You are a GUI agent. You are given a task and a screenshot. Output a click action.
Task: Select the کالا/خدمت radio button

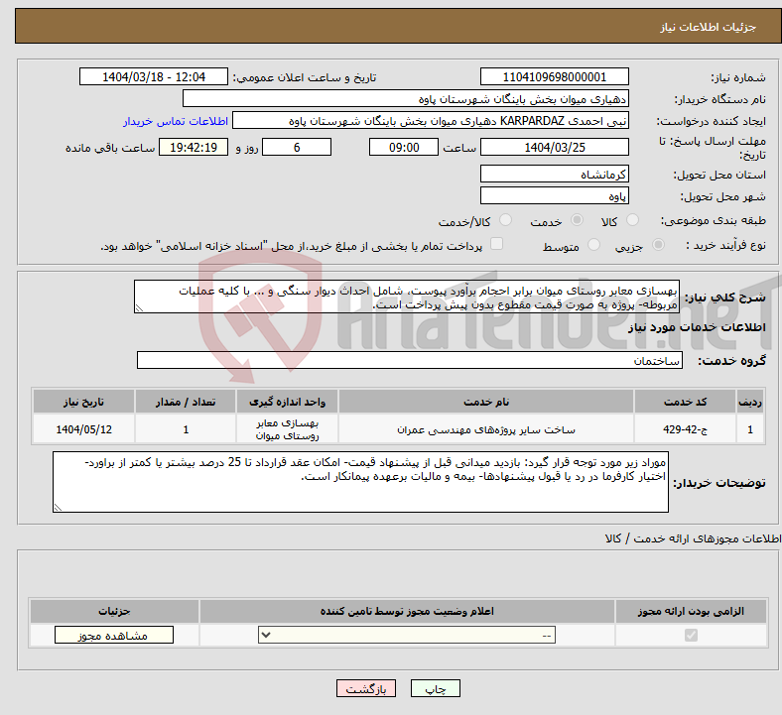(x=506, y=220)
